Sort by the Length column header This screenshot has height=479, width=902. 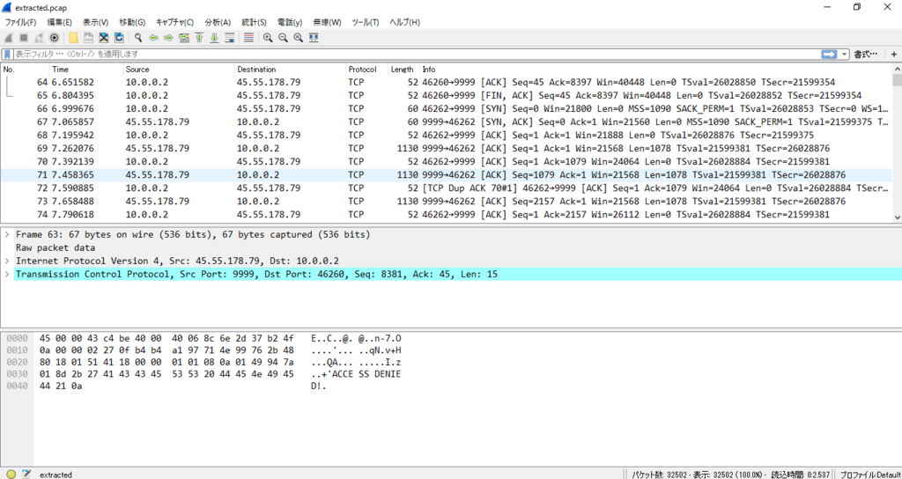coord(403,69)
